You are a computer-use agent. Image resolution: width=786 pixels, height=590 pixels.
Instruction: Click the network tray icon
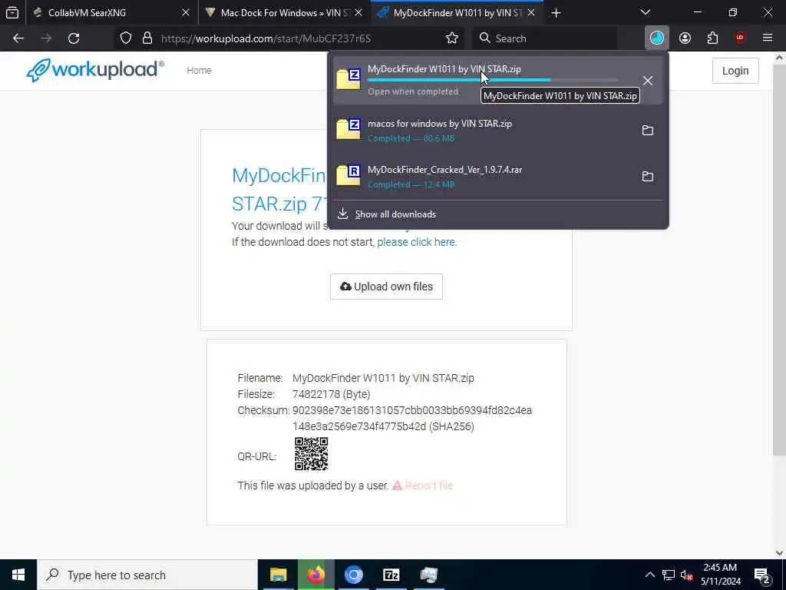pyautogui.click(x=669, y=575)
